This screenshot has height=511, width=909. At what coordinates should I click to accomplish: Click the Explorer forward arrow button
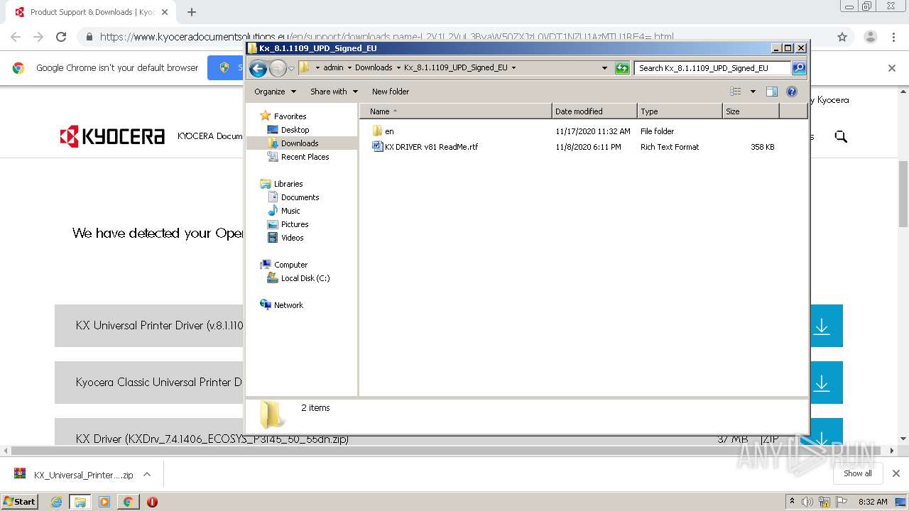(x=278, y=68)
